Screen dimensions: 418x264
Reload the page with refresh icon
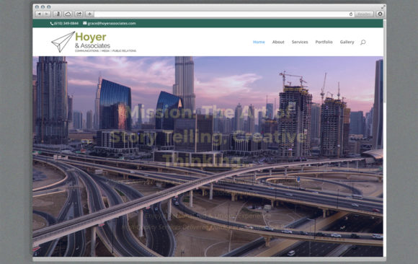tap(351, 14)
